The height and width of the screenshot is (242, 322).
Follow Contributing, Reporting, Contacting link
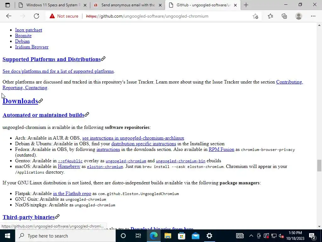pos(289,82)
